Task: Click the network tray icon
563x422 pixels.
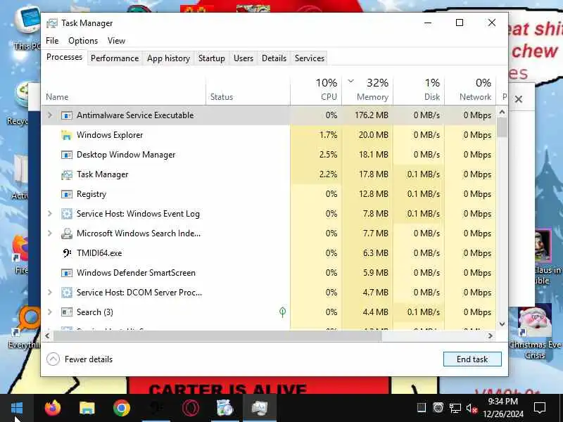Action: [x=455, y=408]
